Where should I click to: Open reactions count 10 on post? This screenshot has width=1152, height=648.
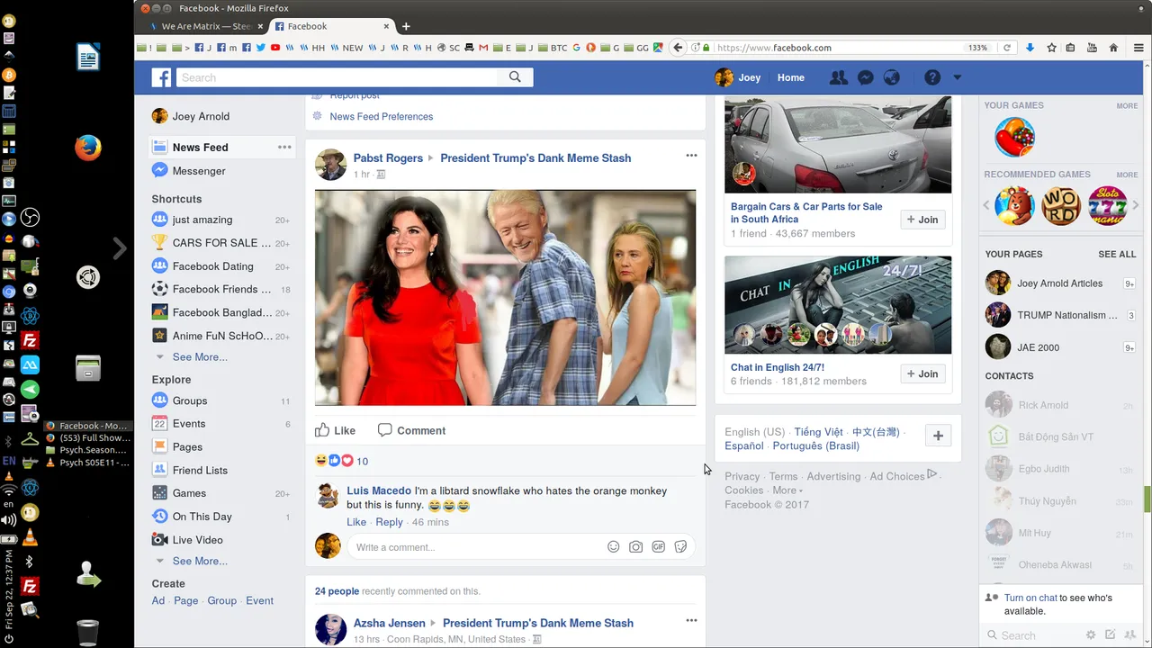(362, 461)
